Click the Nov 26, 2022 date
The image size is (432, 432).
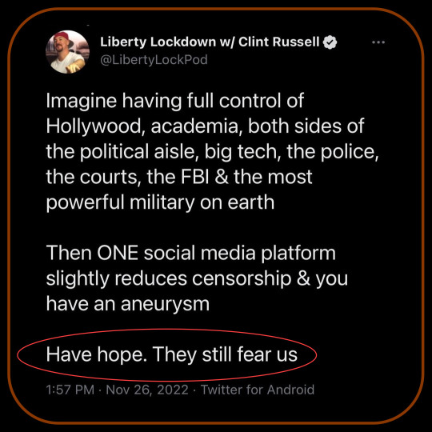(x=147, y=390)
